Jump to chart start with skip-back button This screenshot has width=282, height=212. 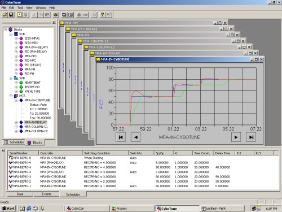click(x=121, y=137)
